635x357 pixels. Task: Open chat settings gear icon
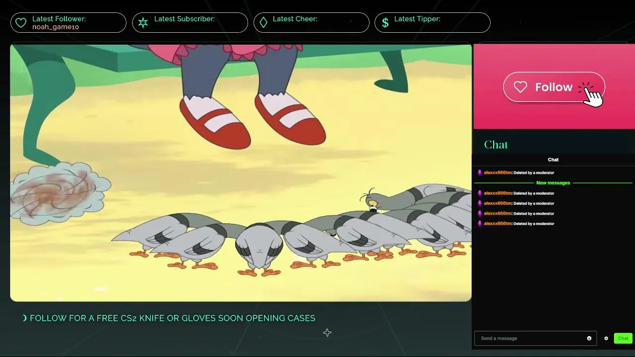(x=606, y=338)
